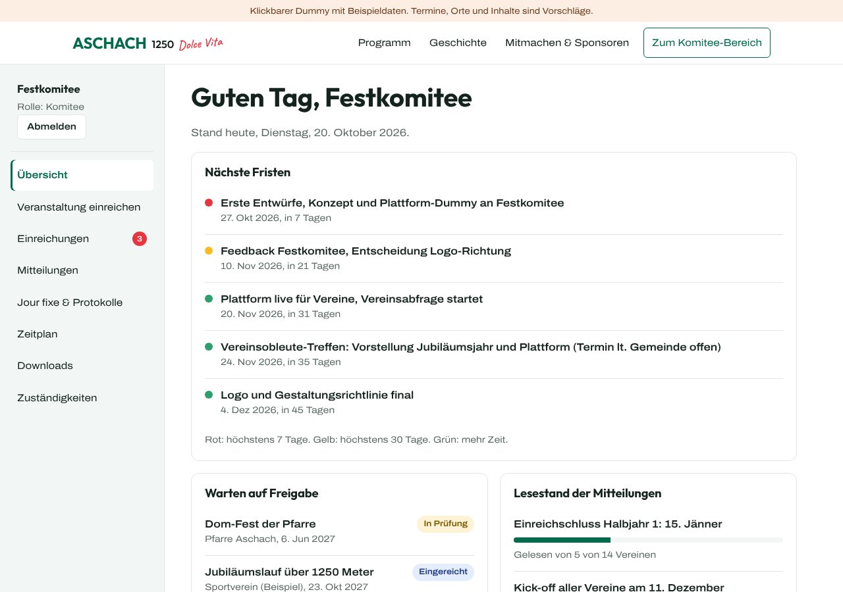Click the green dot beside Vereinsobleute-Treffen deadline
The image size is (843, 592).
pyautogui.click(x=209, y=347)
